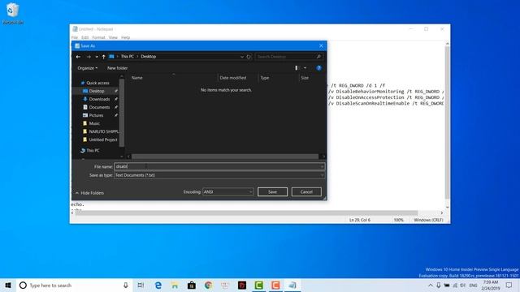This screenshot has width=520, height=292.
Task: Select Quick access in navigation pane
Action: point(97,83)
